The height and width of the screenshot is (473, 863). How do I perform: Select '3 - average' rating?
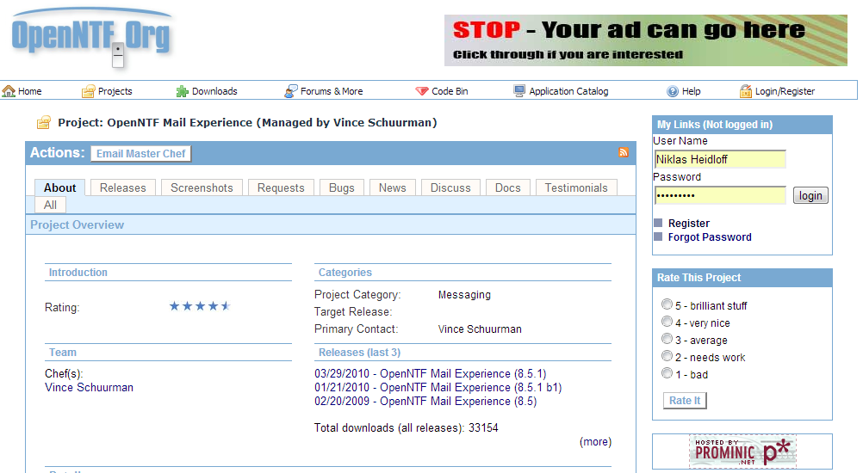point(667,338)
